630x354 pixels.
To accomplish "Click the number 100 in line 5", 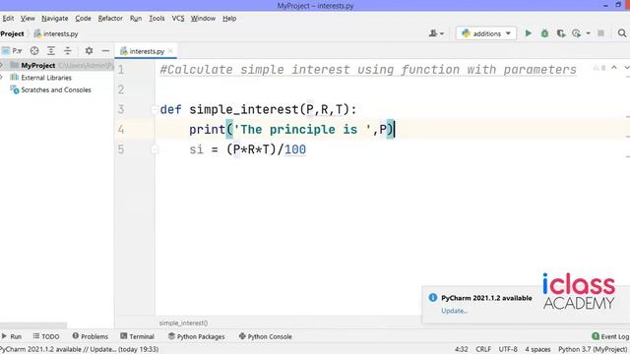I will [295, 149].
